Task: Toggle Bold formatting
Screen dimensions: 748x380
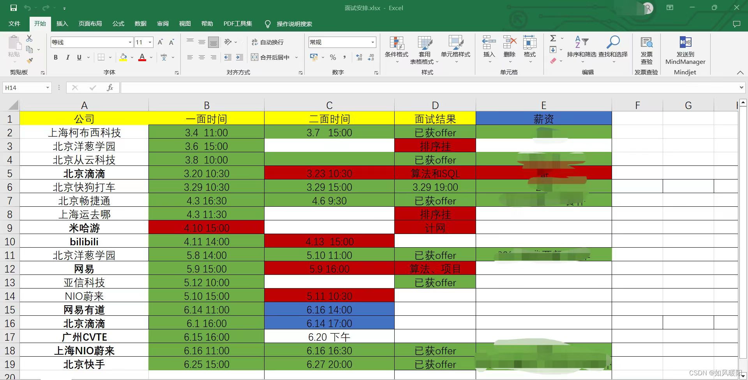Action: (56, 57)
